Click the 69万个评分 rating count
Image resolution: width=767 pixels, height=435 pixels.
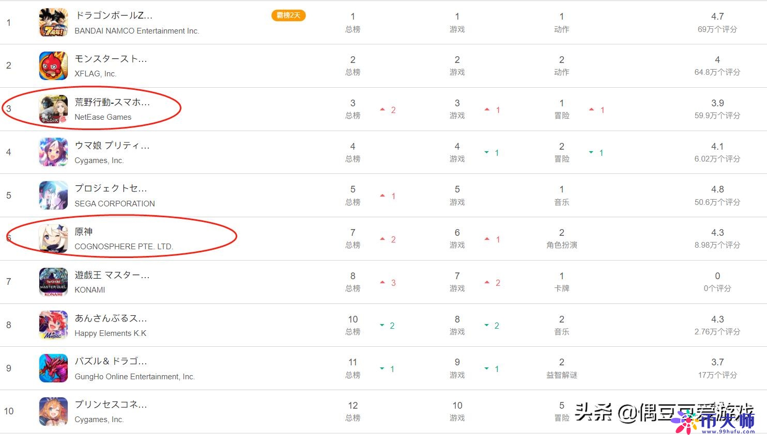point(717,29)
